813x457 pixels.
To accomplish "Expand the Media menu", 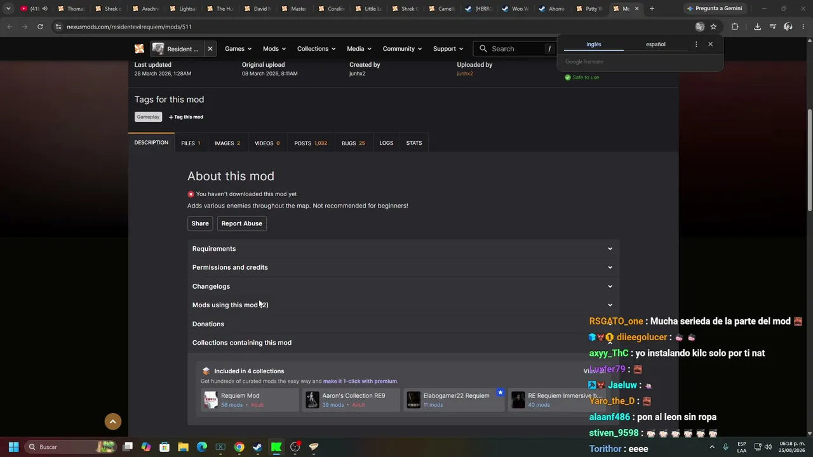I will (x=359, y=49).
